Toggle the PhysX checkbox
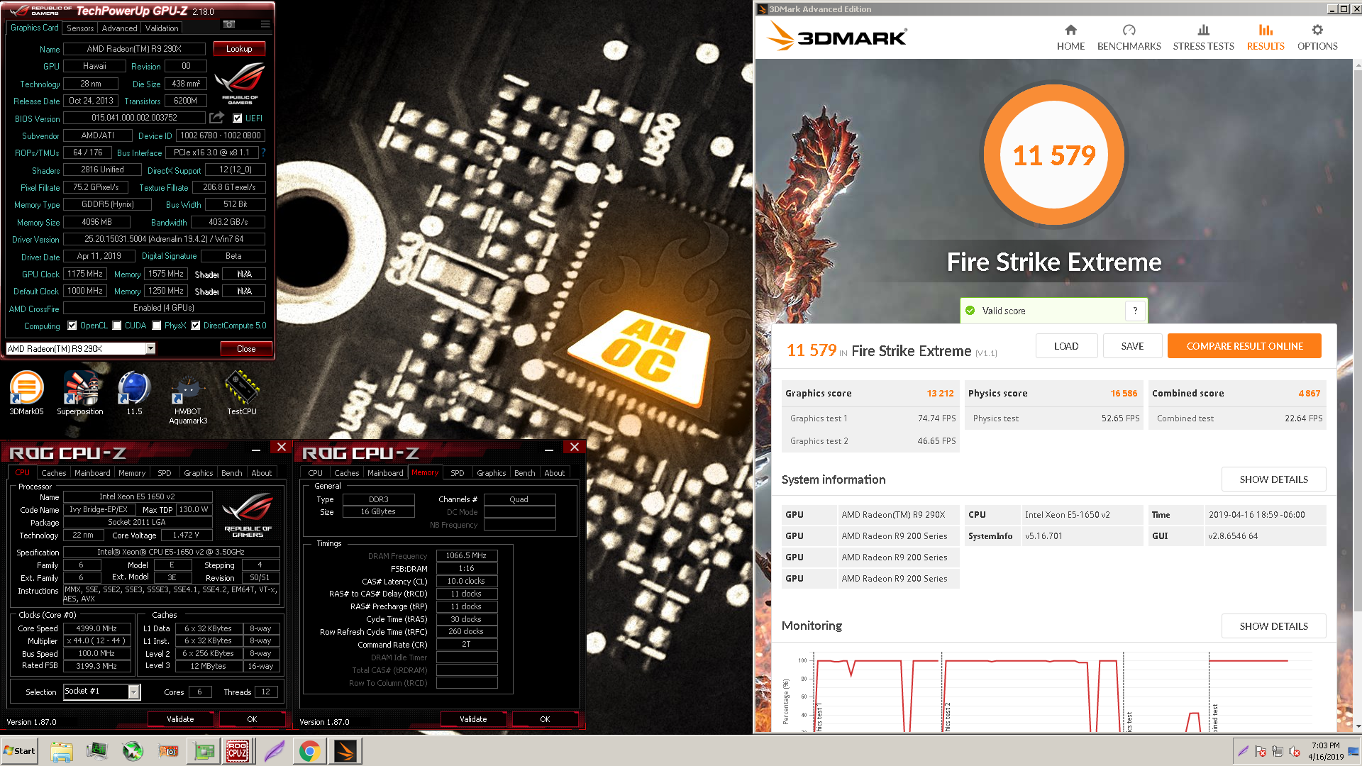 click(157, 326)
